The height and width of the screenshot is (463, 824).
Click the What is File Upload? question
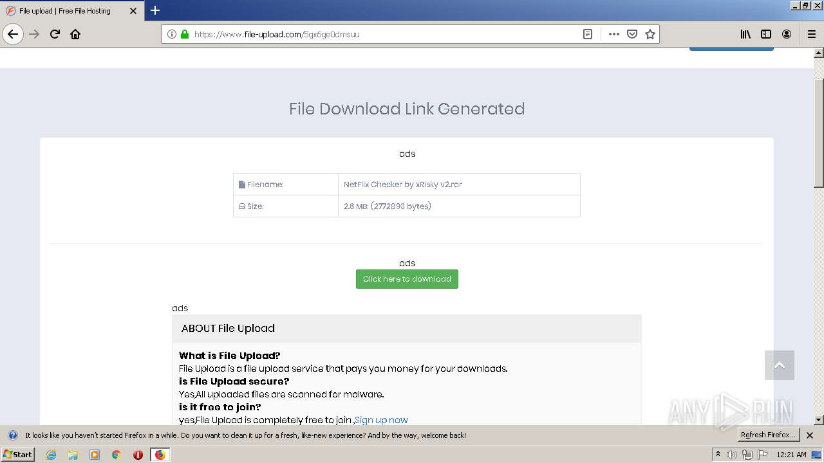230,356
